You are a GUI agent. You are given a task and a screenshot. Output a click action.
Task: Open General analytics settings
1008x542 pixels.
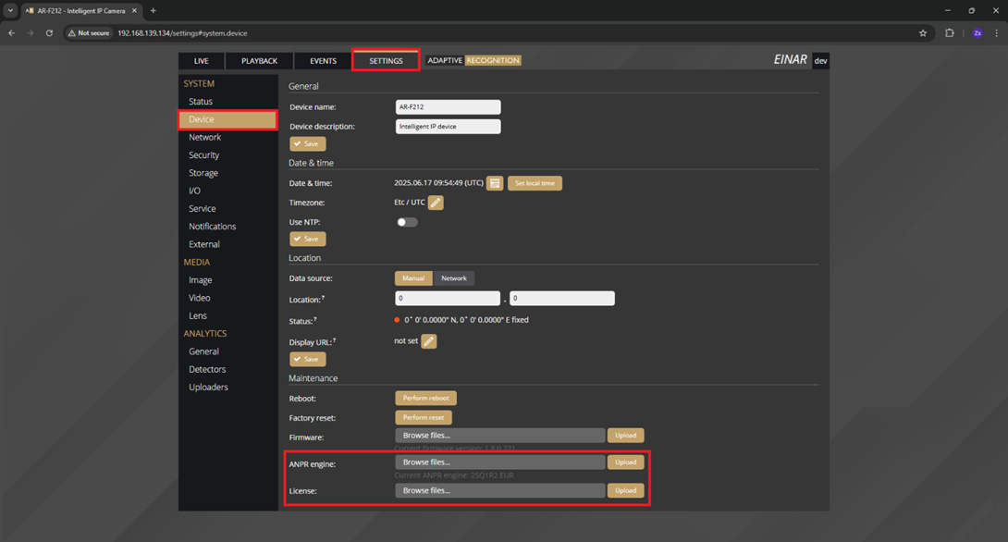click(x=203, y=351)
